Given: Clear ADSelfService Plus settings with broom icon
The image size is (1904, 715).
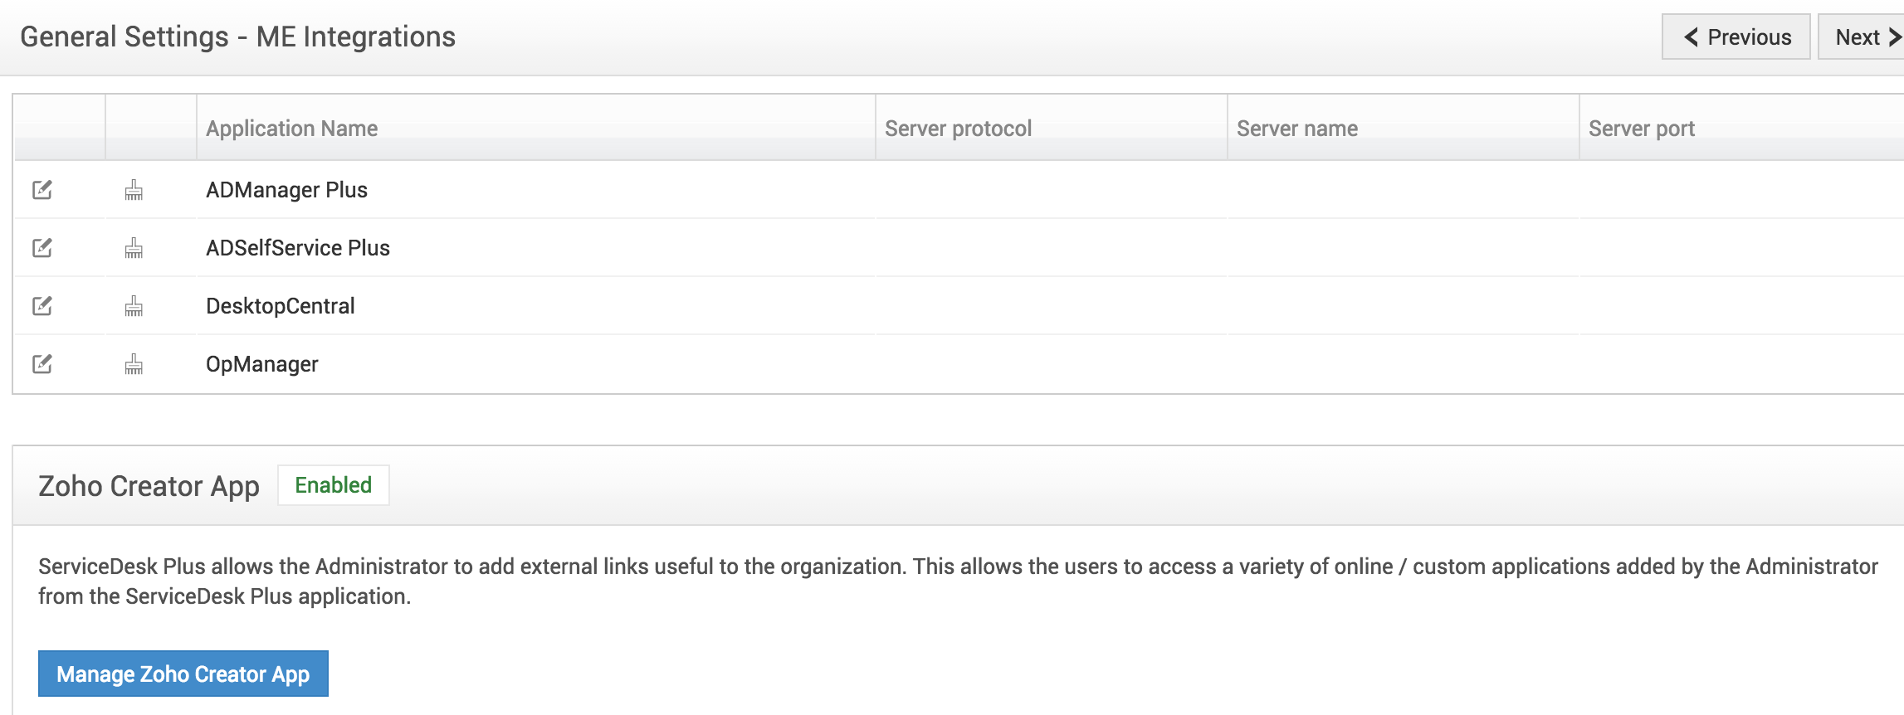Looking at the screenshot, I should coord(134,249).
